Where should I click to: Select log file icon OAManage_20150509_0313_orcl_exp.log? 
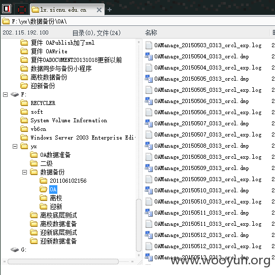[x=149, y=179]
